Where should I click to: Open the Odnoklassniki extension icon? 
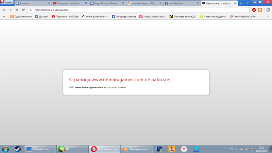click(x=260, y=10)
